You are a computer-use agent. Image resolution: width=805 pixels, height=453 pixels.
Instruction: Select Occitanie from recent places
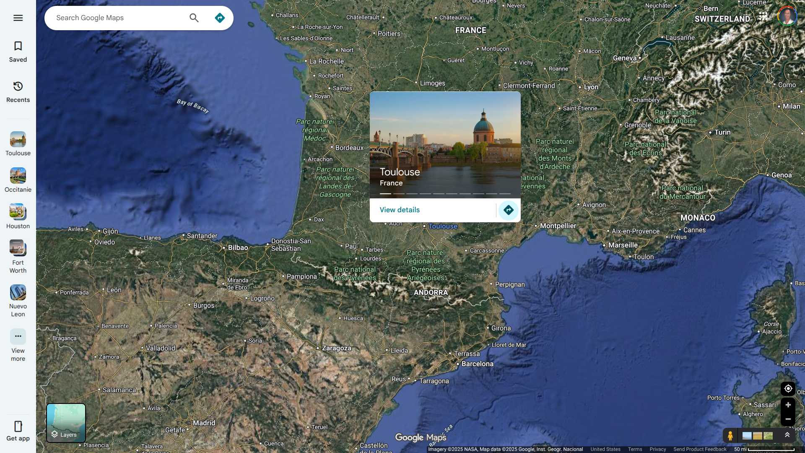click(18, 180)
